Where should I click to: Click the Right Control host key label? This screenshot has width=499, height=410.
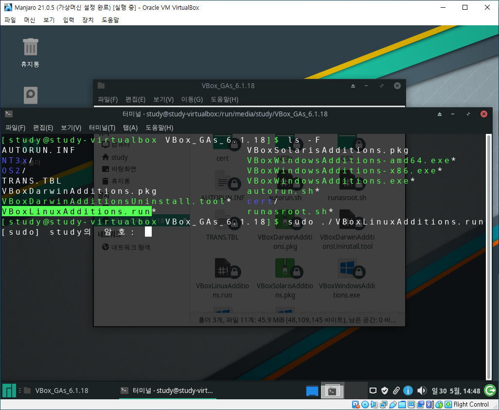tap(471, 405)
